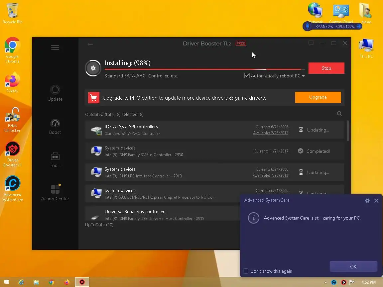383x287 pixels.
Task: Open the Action Center flag in the system tray
Action: [x=352, y=282]
